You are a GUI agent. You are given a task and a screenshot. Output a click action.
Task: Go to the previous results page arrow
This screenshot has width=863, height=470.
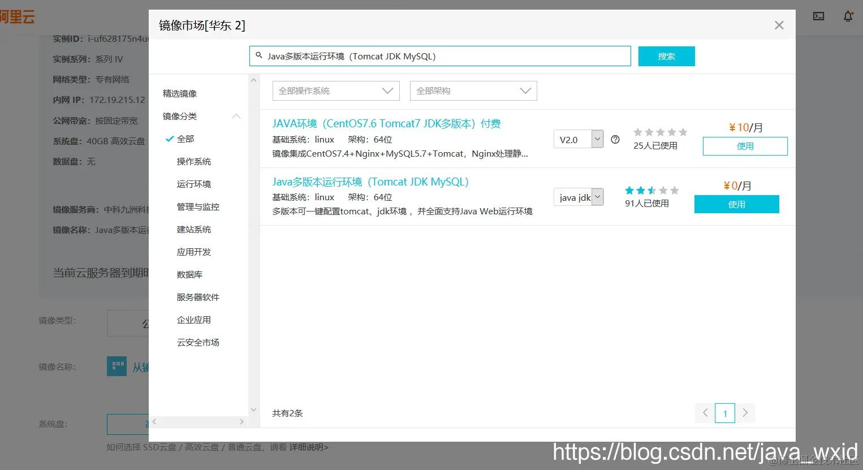[x=705, y=413]
